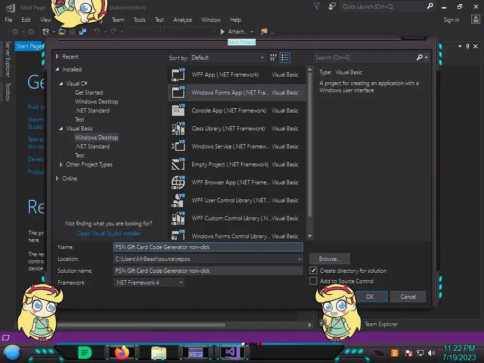Click the Save All toolbar icon
This screenshot has width=484, height=363.
click(x=82, y=32)
